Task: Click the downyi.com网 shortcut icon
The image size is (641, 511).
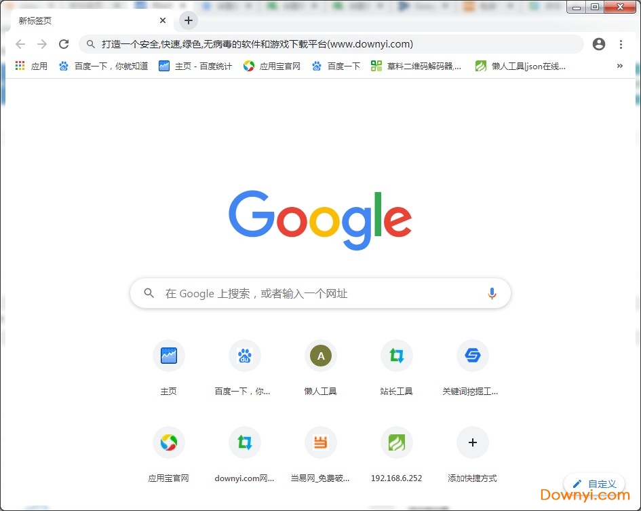Action: coord(245,442)
